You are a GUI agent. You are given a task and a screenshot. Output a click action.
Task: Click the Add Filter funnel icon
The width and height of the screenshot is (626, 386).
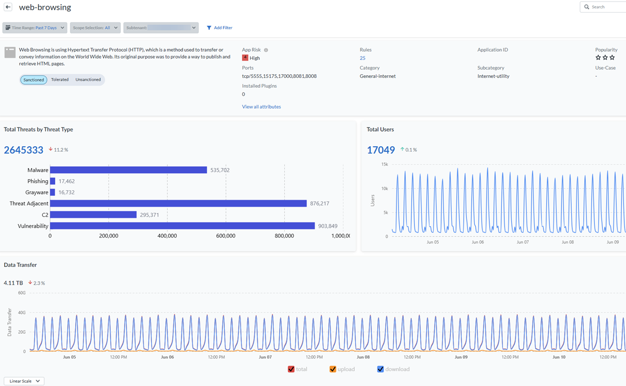coord(209,28)
